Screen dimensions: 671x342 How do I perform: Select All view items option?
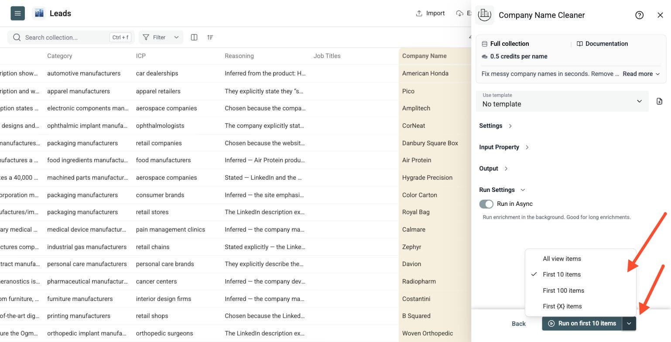pyautogui.click(x=581, y=259)
